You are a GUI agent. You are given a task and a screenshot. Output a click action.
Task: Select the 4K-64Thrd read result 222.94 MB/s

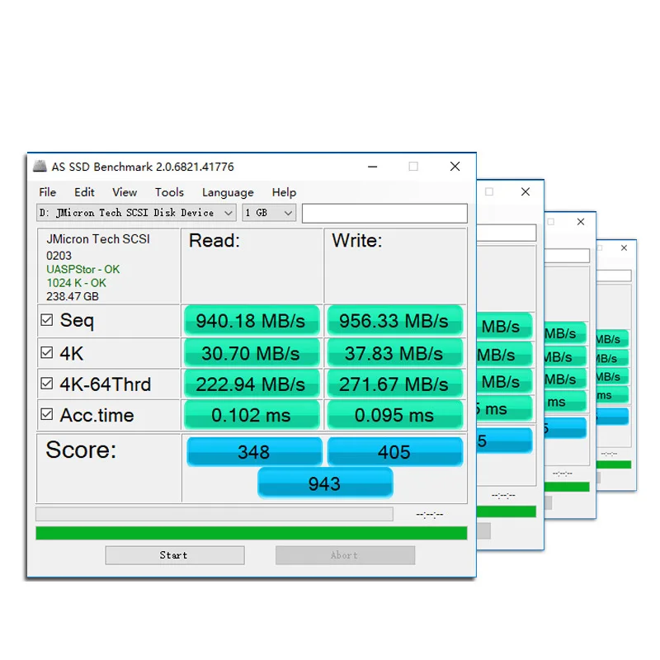(x=252, y=384)
